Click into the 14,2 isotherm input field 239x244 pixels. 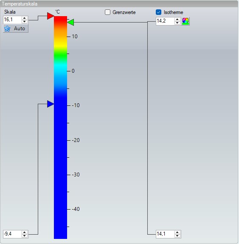(x=165, y=21)
